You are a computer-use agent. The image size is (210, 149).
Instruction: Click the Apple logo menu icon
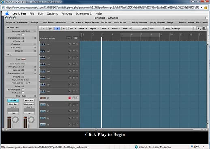7,13
